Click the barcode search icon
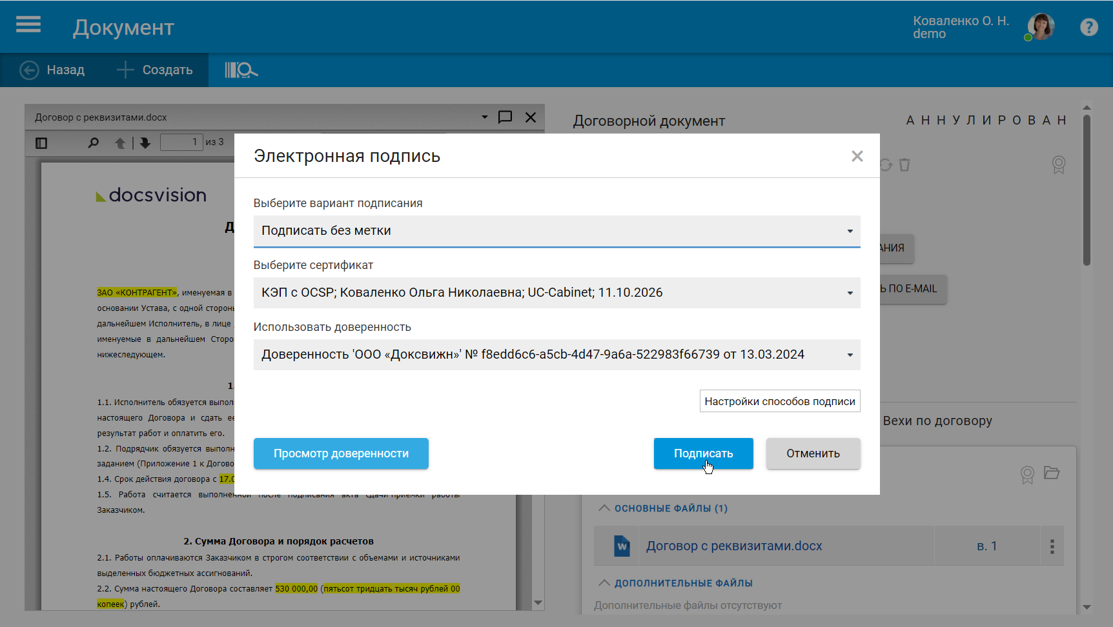 241,70
